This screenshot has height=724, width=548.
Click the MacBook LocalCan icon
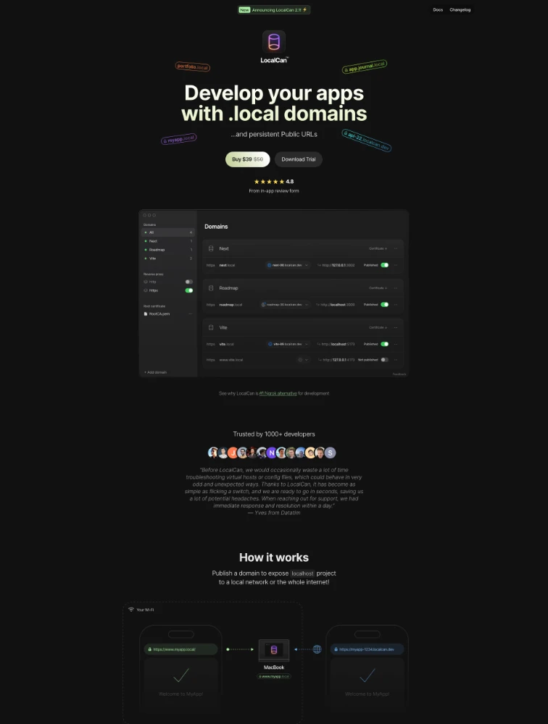point(274,650)
